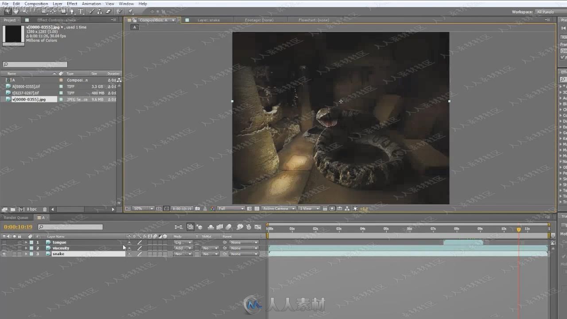The image size is (567, 319).
Task: Create new folder in Project panel
Action: (x=13, y=209)
